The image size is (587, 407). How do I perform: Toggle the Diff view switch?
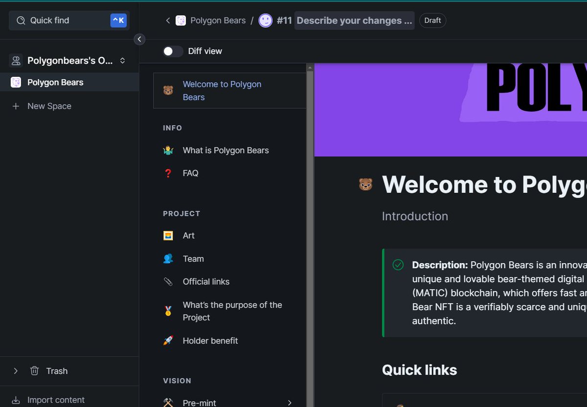[173, 51]
